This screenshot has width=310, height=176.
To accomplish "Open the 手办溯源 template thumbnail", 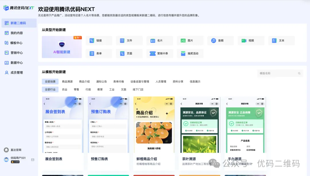I will coord(245,125).
